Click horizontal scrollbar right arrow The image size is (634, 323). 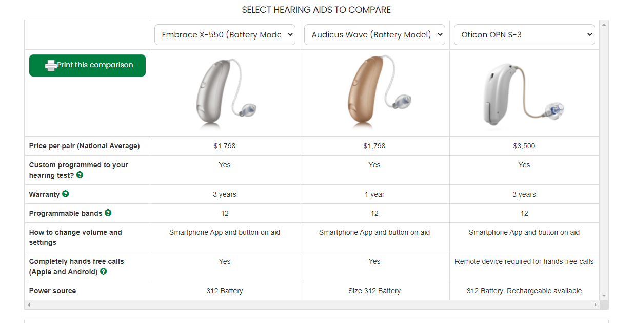click(595, 305)
